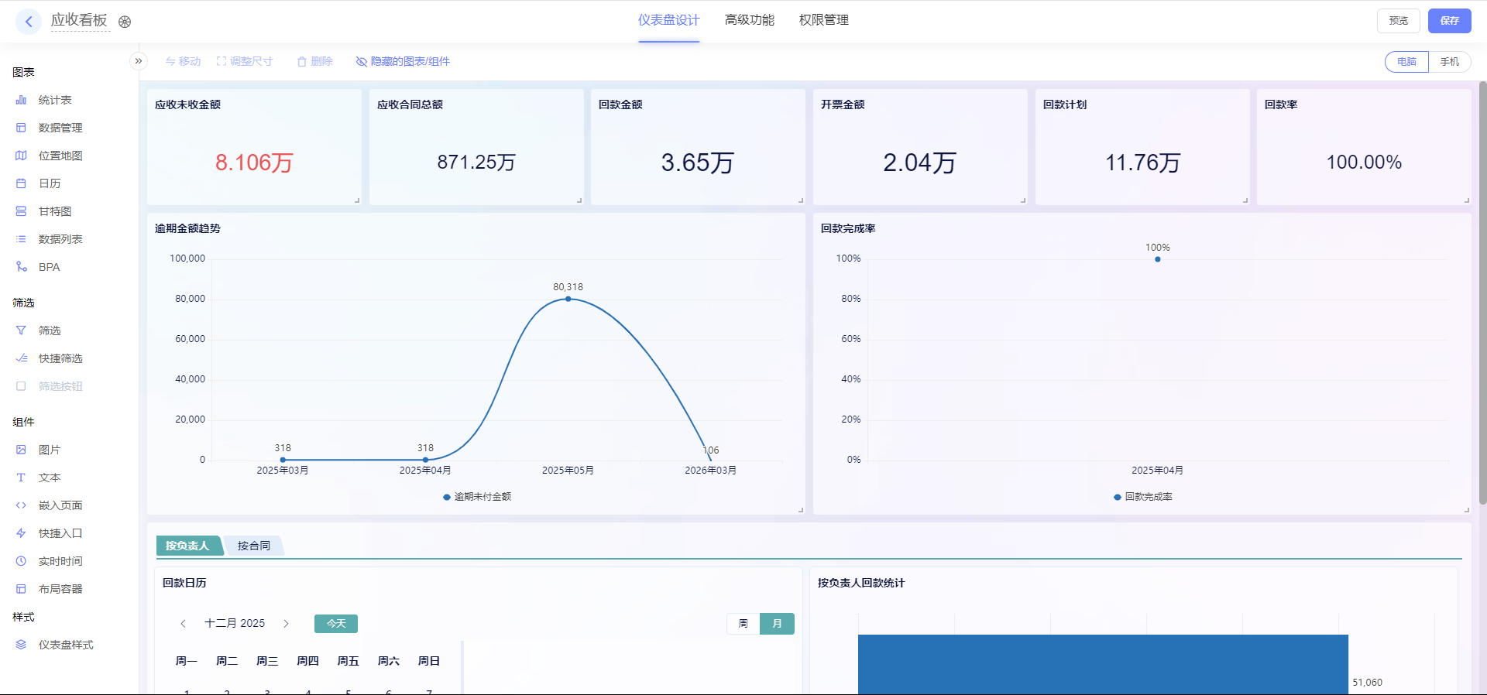
Task: Click the 保存 button
Action: click(x=1449, y=21)
